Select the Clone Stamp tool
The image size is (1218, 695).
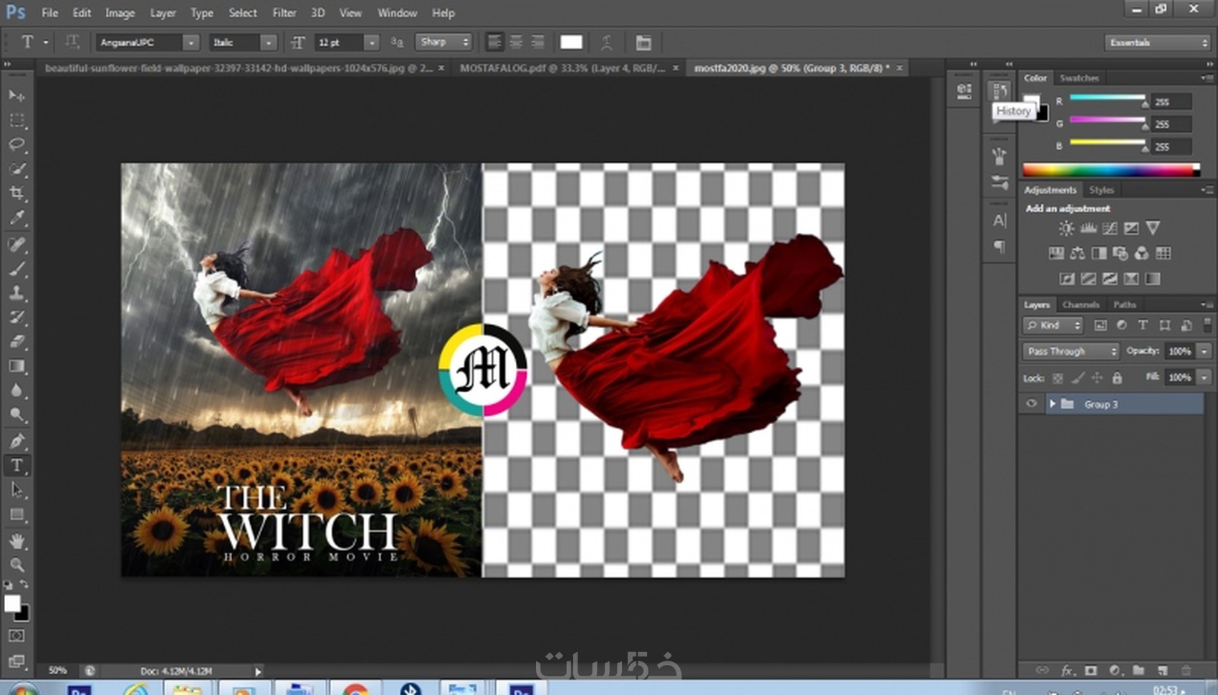[x=17, y=293]
